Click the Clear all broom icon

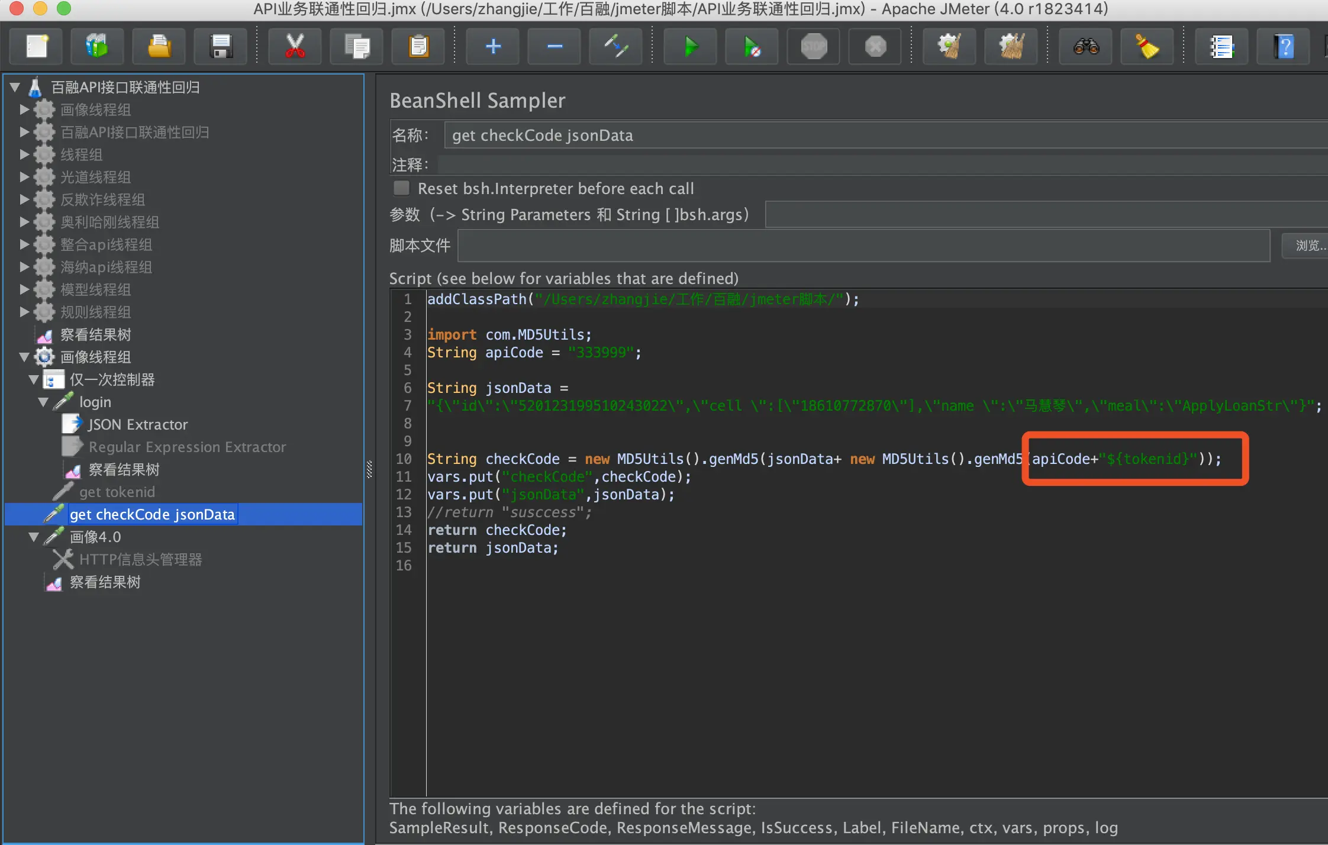click(x=1011, y=46)
